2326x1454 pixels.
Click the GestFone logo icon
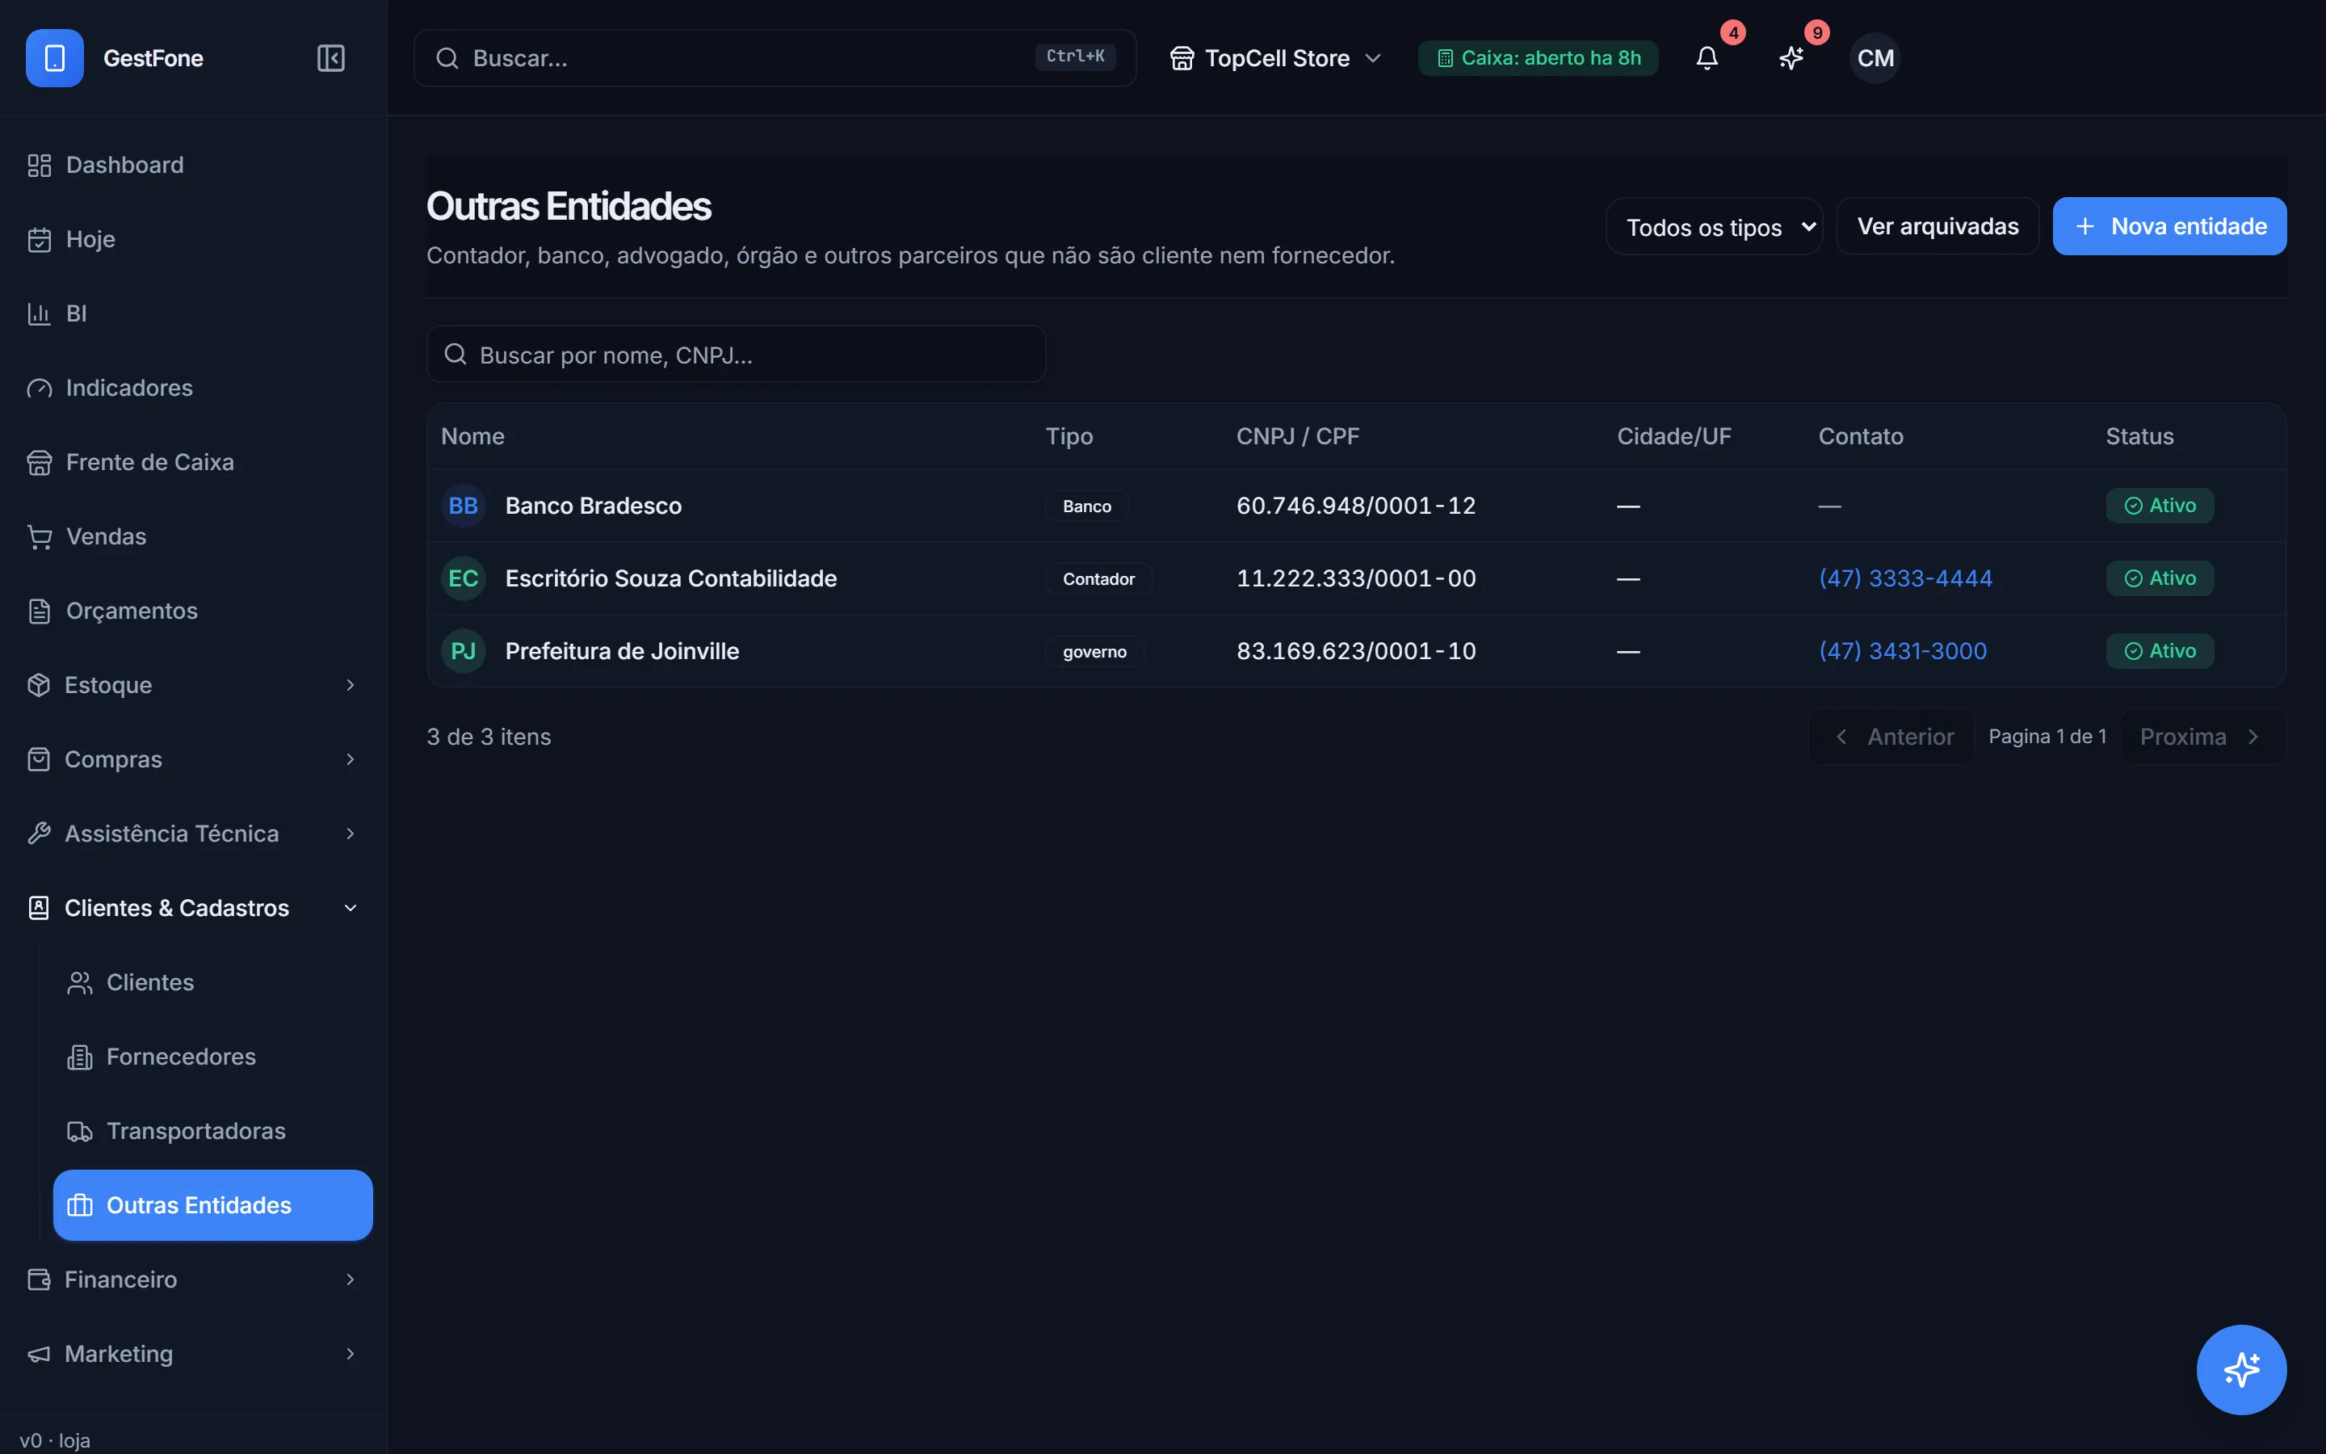click(55, 57)
